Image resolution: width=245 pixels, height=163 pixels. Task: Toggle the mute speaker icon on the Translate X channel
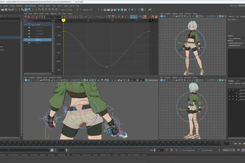click(x=29, y=28)
